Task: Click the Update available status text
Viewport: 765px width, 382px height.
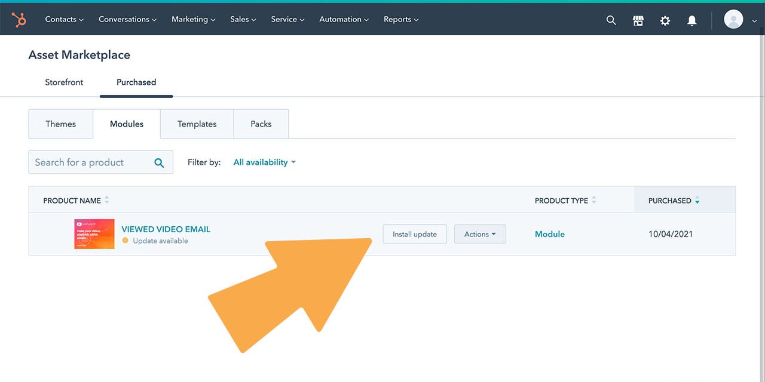Action: tap(160, 241)
